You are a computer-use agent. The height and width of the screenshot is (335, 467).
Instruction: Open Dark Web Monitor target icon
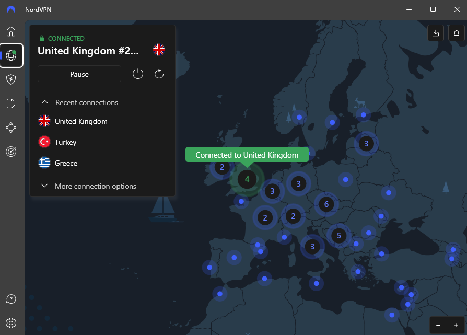tap(11, 152)
